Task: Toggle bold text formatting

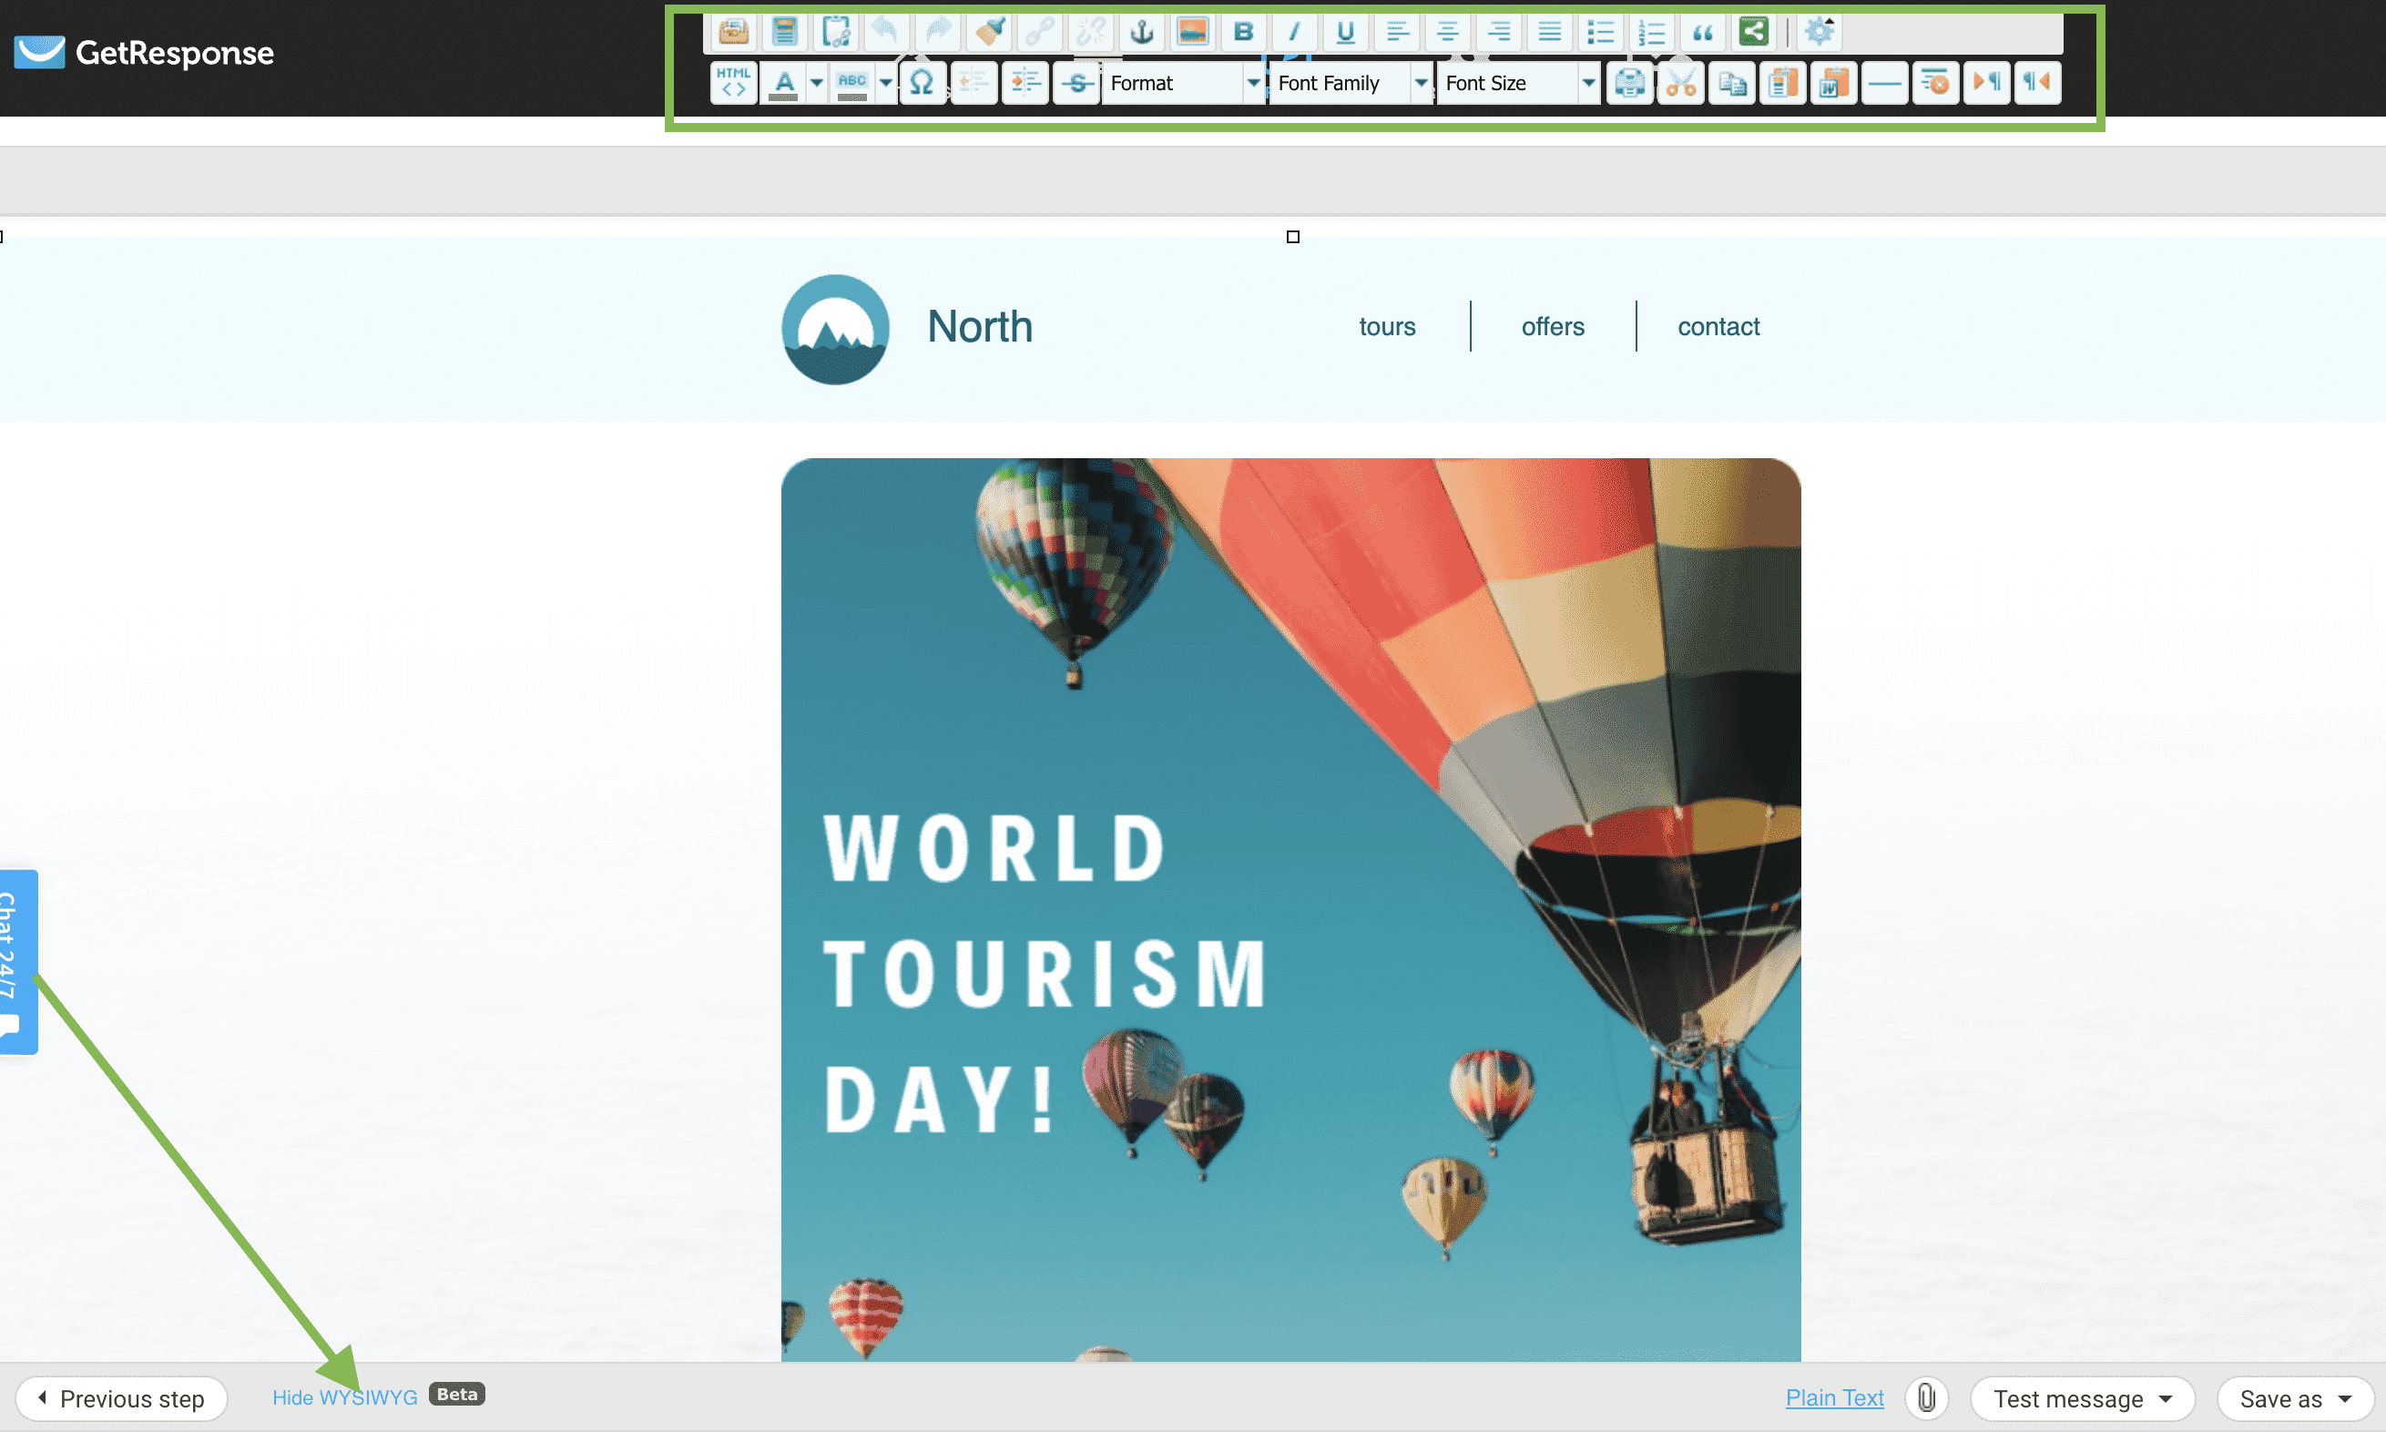Action: (x=1243, y=32)
